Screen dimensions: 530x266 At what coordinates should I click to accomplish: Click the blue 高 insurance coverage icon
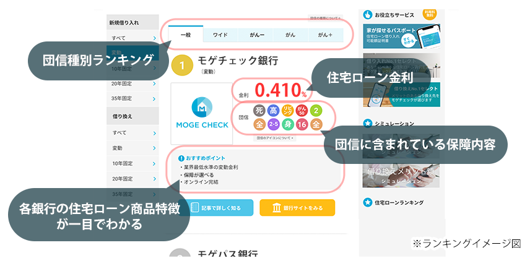(273, 111)
